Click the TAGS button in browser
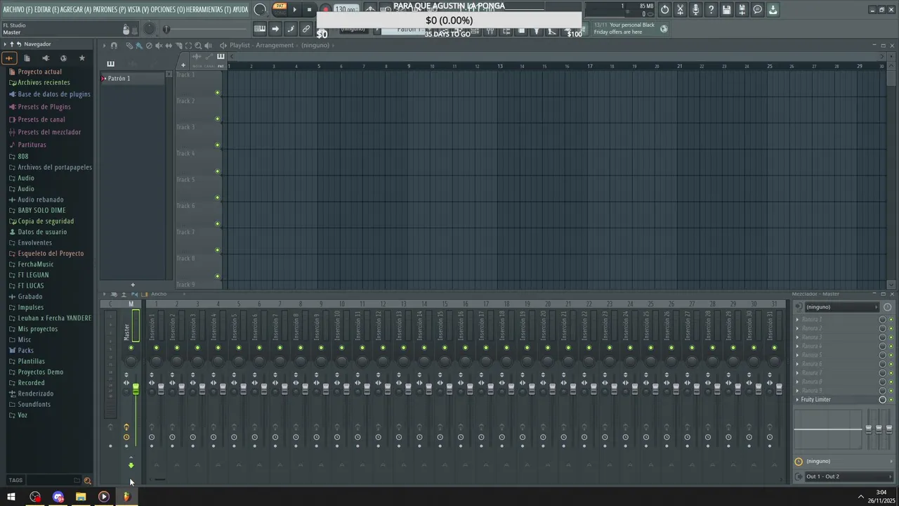Image resolution: width=899 pixels, height=506 pixels. tap(15, 481)
